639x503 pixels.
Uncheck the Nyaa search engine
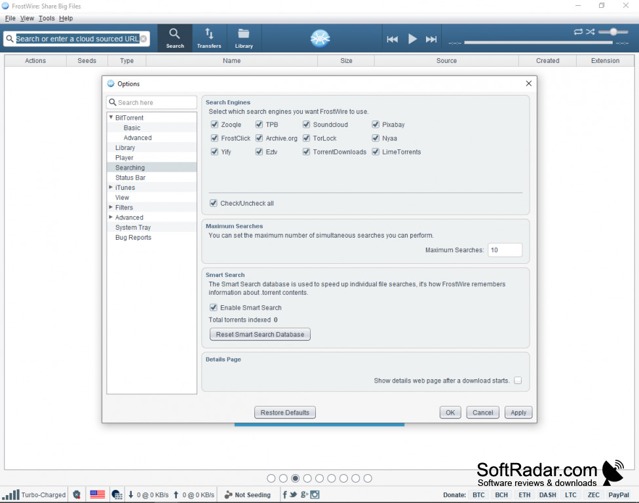(376, 138)
